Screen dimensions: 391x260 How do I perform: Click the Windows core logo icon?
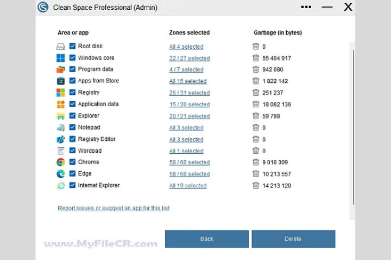pyautogui.click(x=61, y=58)
